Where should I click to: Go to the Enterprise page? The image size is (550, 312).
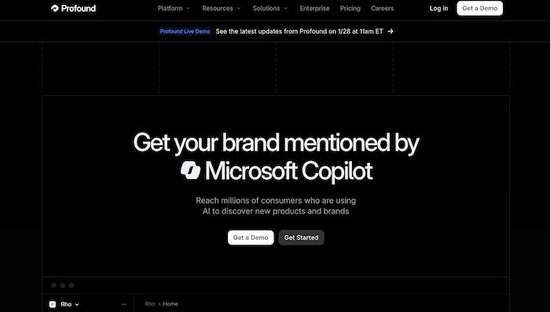[x=314, y=8]
